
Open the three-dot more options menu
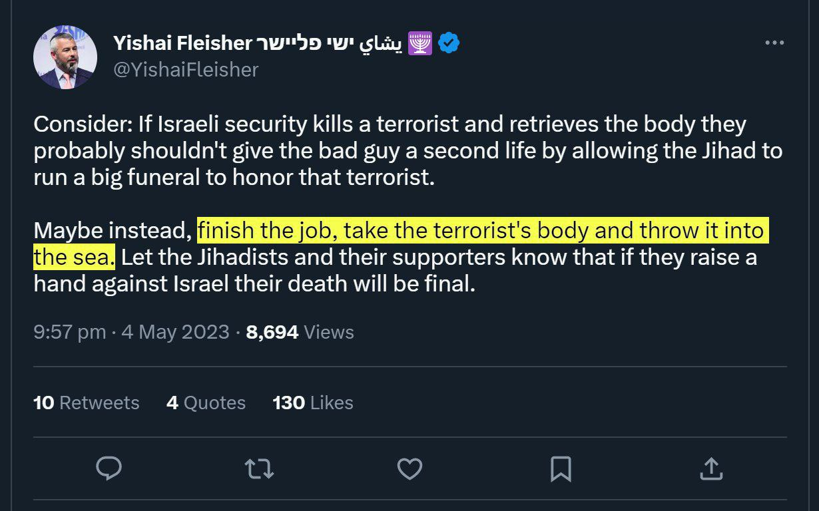pos(774,43)
